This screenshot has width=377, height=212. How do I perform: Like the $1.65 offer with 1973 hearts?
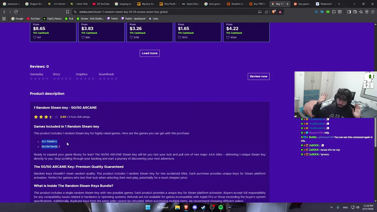click(x=180, y=37)
